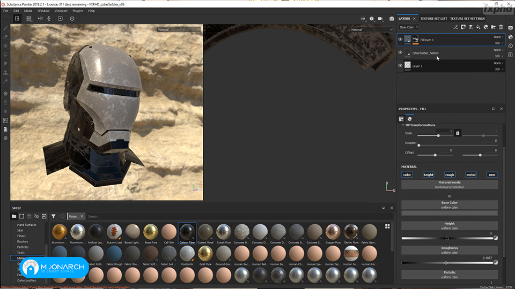Image resolution: width=515 pixels, height=289 pixels.
Task: Select the Polygon Fill tool
Action: 5,55
